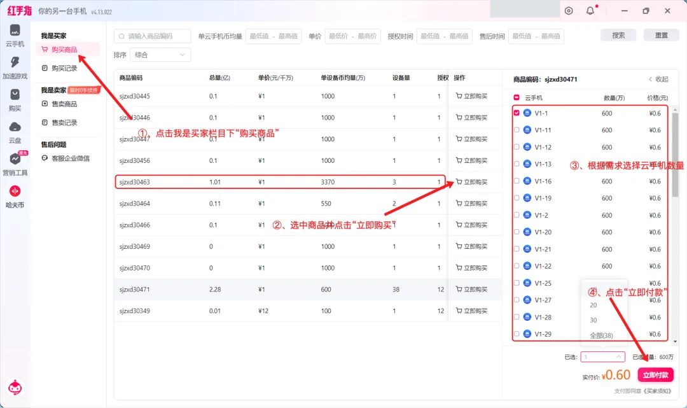Choose 全部(38) in quantity list

601,335
